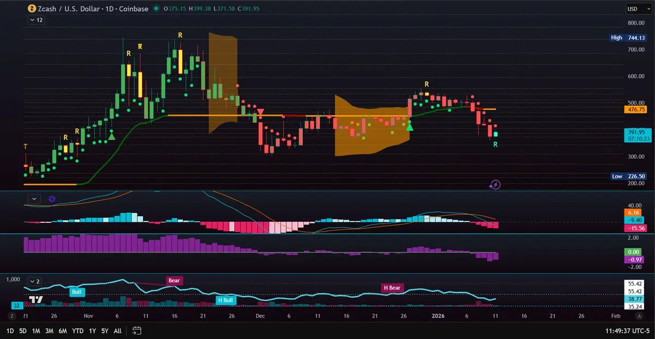Select the YTD time range
The height and width of the screenshot is (339, 655).
coord(78,330)
